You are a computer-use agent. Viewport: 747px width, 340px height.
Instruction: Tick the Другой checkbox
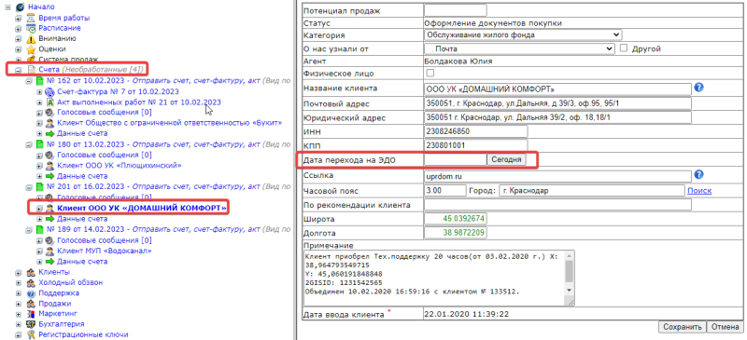pos(623,48)
